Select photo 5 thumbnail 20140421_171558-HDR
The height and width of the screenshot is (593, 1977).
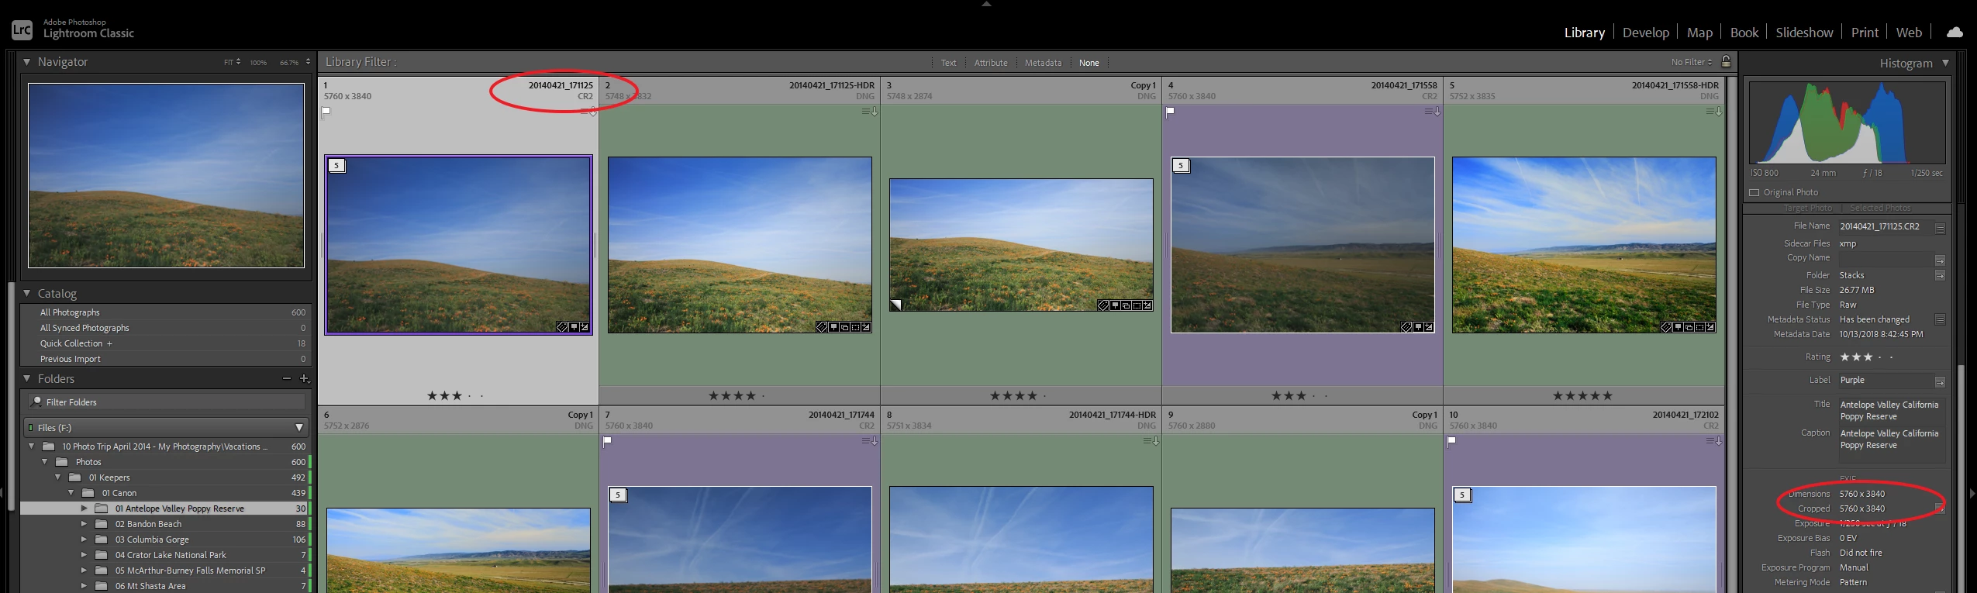pos(1583,245)
